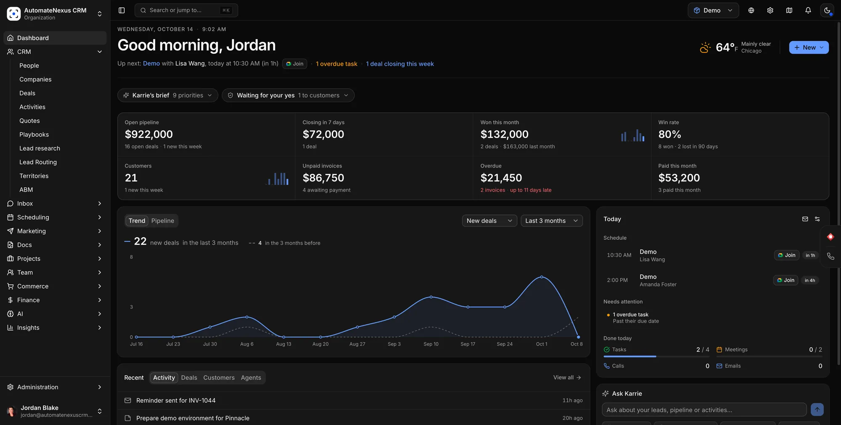Screen dimensions: 841x425
Task: Click the floating phone dialer icon
Action: tap(830, 256)
